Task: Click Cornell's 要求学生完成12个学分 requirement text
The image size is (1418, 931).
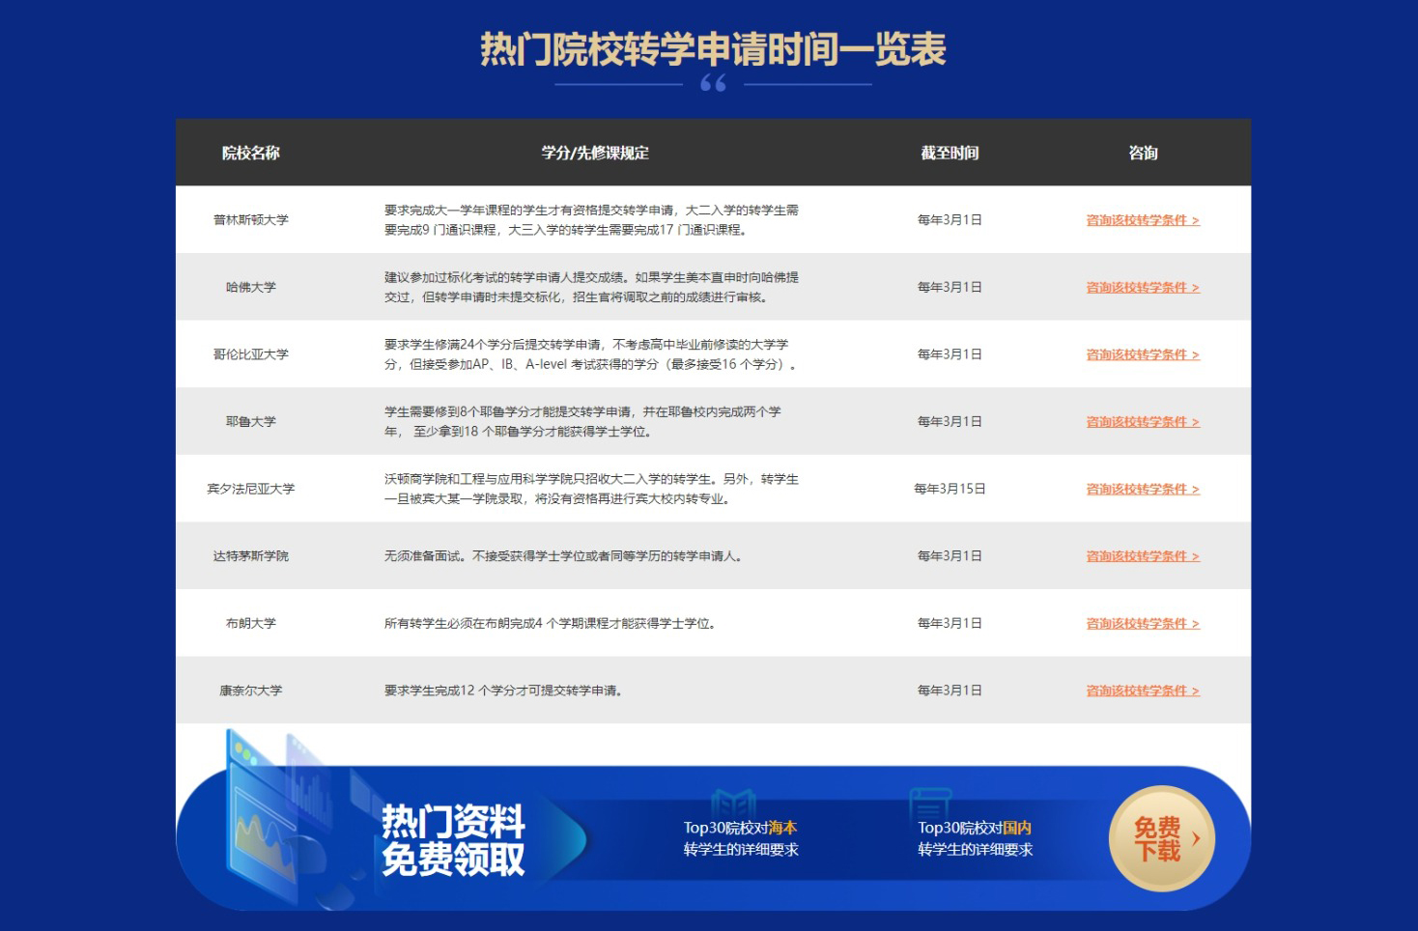Action: [504, 691]
